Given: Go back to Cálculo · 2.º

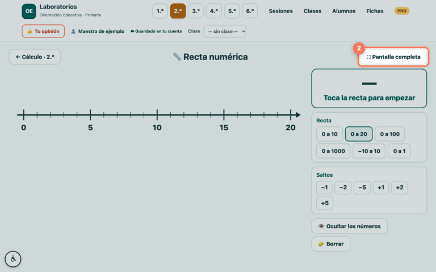Looking at the screenshot, I should (35, 57).
